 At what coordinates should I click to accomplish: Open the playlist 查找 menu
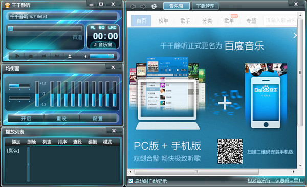tap(77, 142)
